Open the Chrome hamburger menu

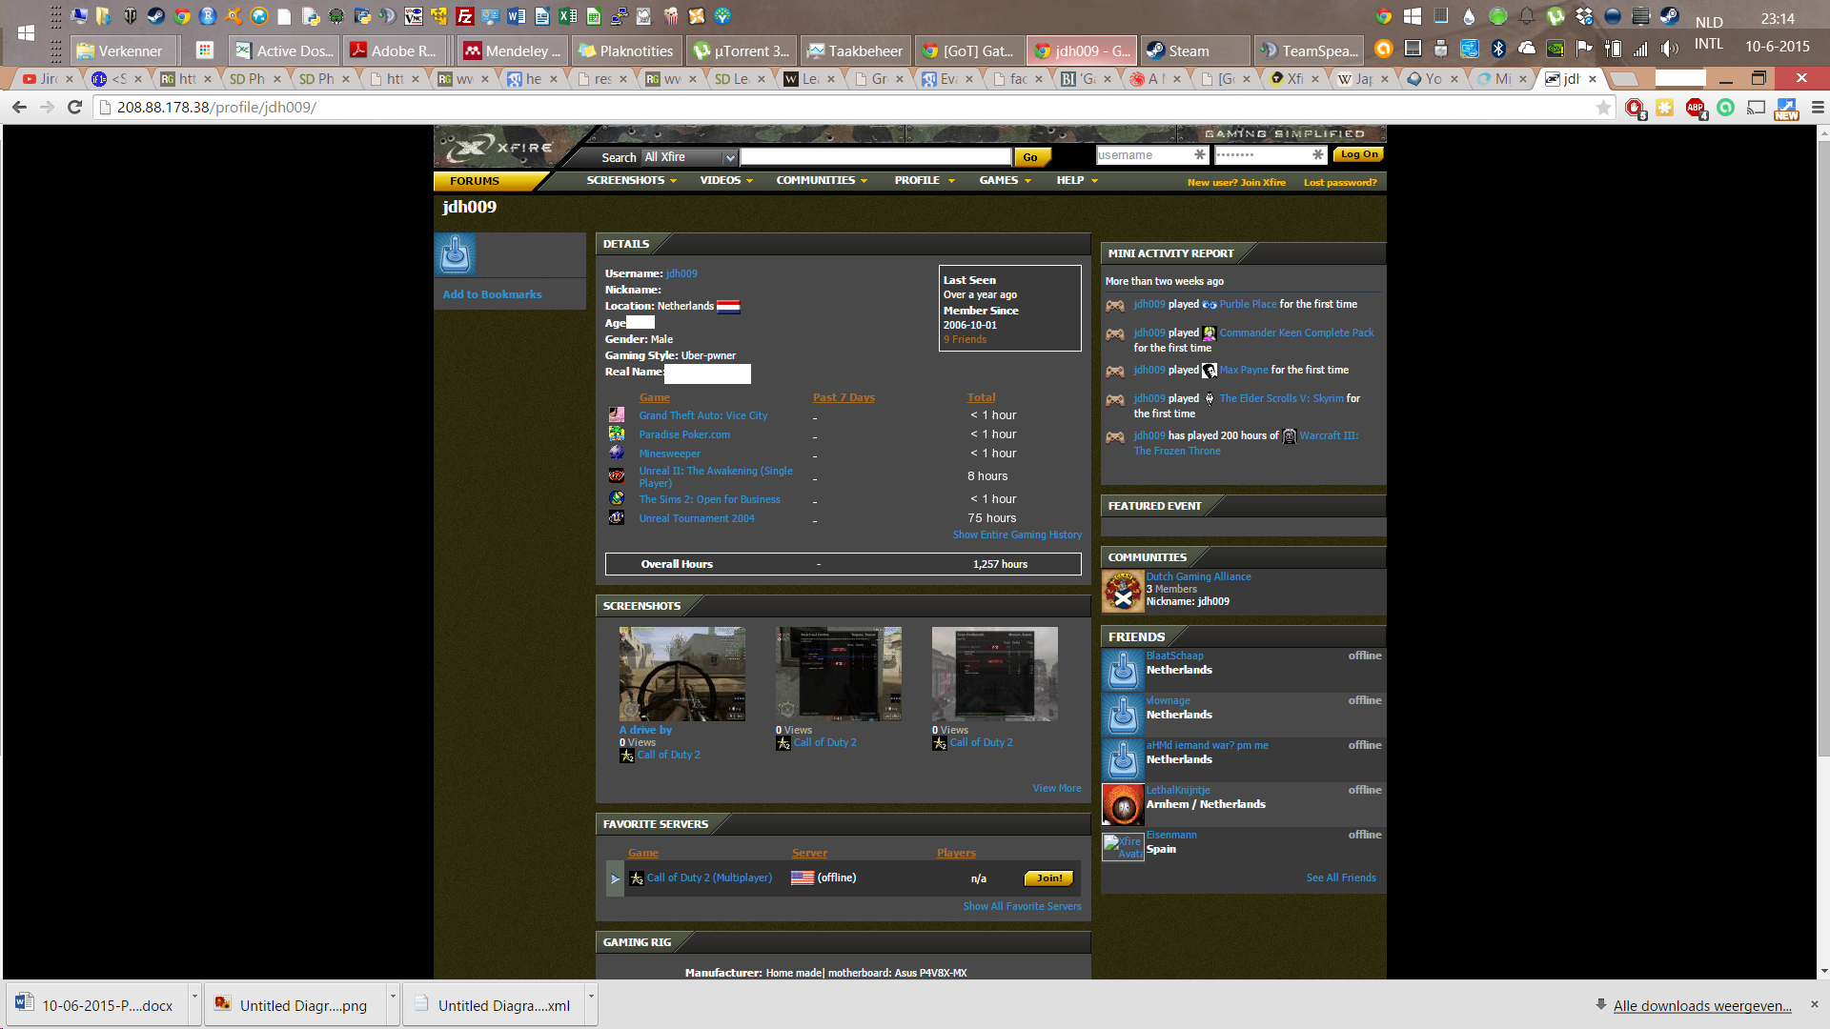tap(1817, 108)
